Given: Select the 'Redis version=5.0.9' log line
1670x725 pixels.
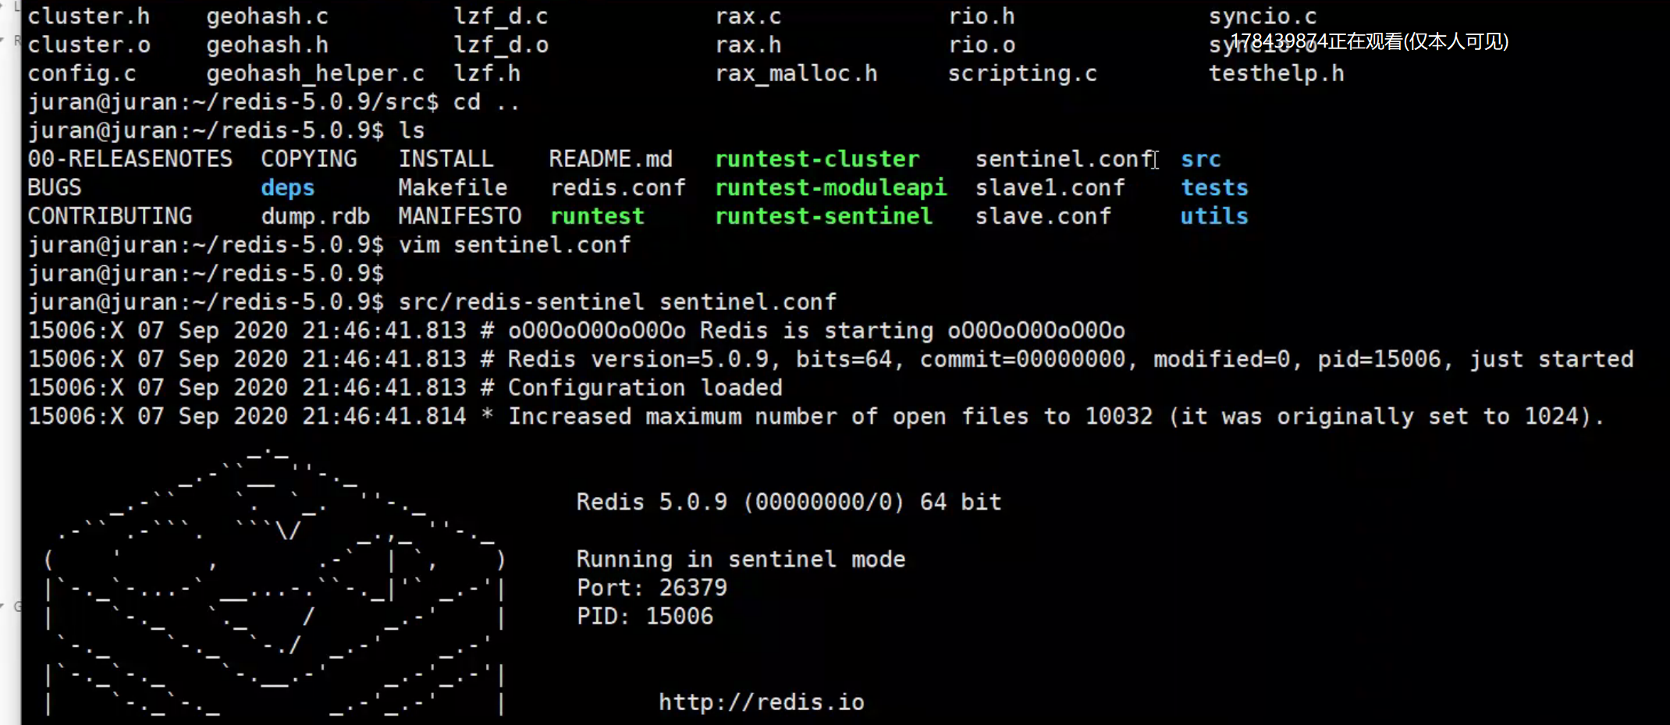Looking at the screenshot, I should click(831, 360).
